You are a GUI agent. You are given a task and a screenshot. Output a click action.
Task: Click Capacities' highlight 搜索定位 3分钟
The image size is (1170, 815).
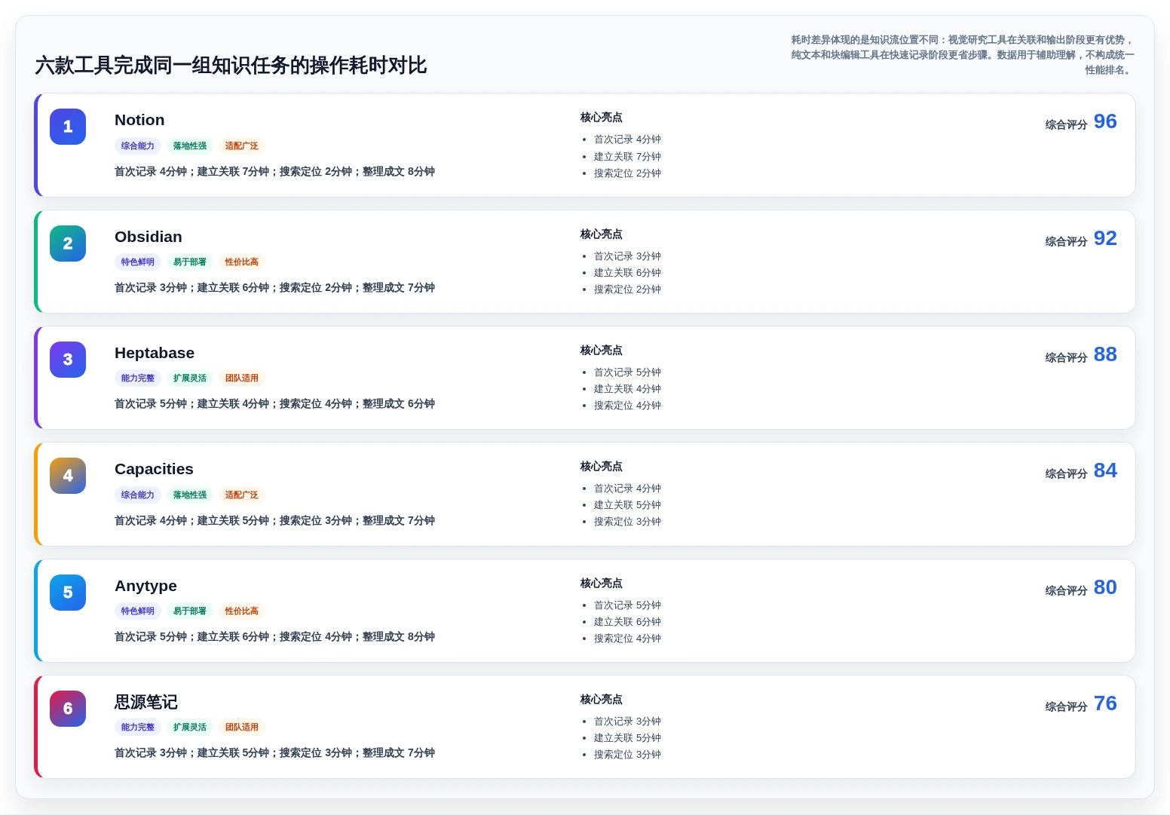pyautogui.click(x=627, y=522)
